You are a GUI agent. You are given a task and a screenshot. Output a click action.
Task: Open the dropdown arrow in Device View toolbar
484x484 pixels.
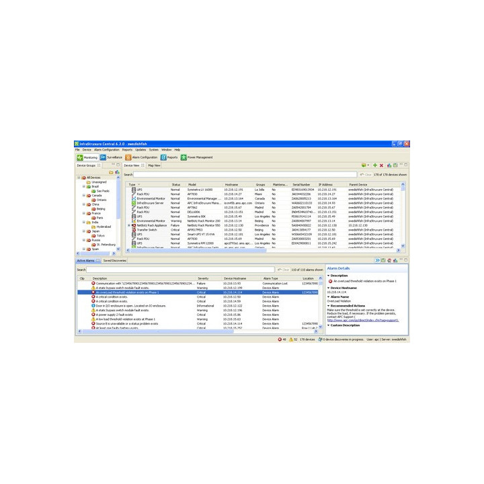pos(368,165)
